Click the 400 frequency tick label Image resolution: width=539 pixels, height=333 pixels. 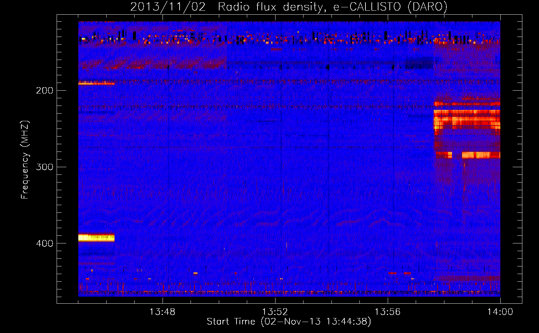tap(45, 243)
